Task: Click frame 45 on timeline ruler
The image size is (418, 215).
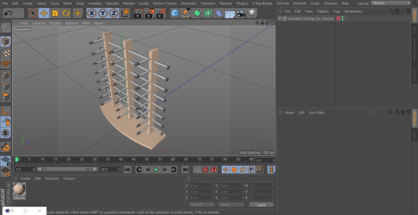Action: 134,159
